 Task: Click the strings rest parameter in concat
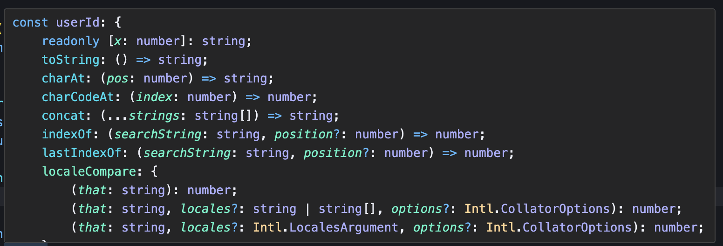(158, 116)
